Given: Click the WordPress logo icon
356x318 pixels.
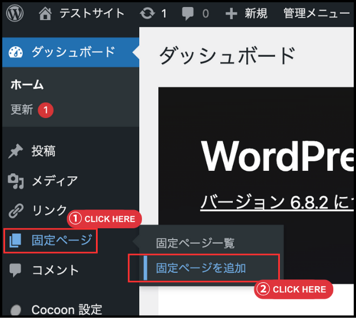Looking at the screenshot, I should (15, 14).
